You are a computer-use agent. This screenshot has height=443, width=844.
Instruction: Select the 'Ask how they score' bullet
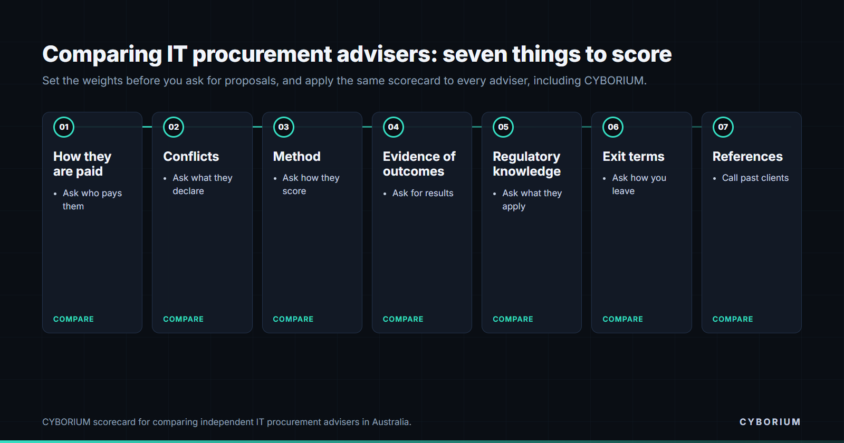tap(311, 185)
